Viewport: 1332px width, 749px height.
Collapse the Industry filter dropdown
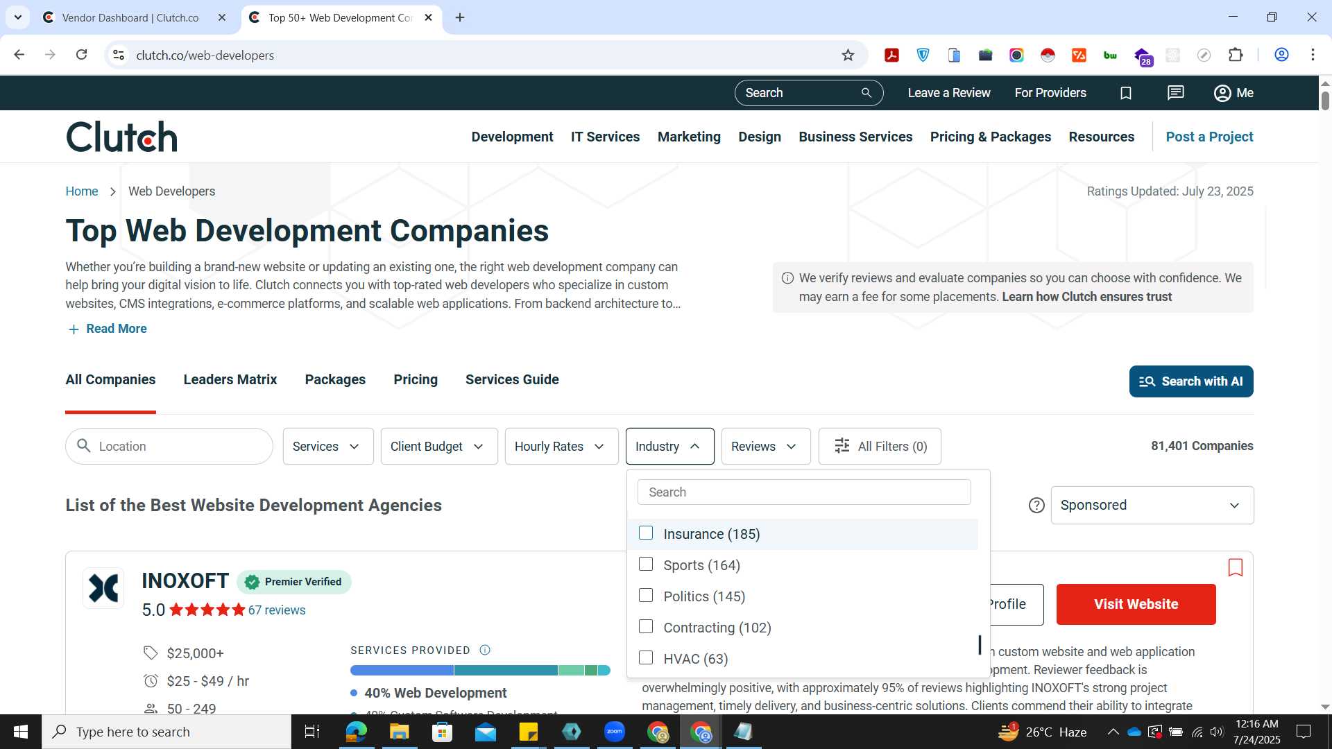[669, 447]
